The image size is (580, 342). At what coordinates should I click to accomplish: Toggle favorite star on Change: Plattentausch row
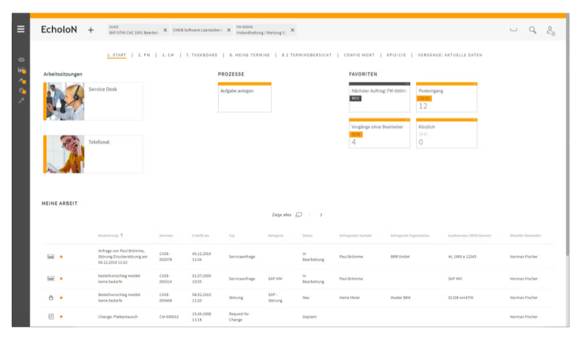click(61, 317)
